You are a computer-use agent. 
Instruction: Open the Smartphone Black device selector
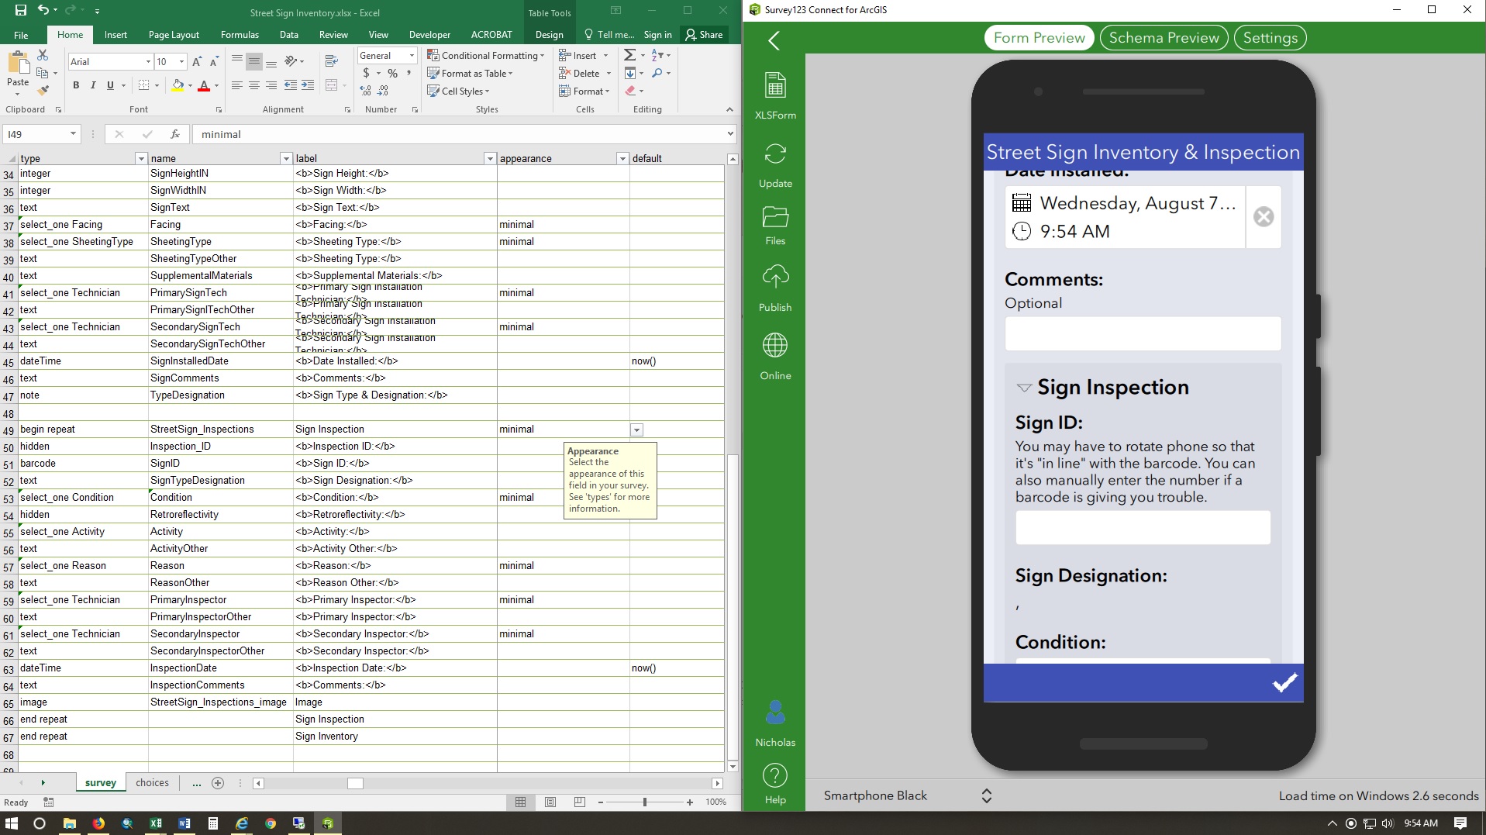(x=907, y=795)
